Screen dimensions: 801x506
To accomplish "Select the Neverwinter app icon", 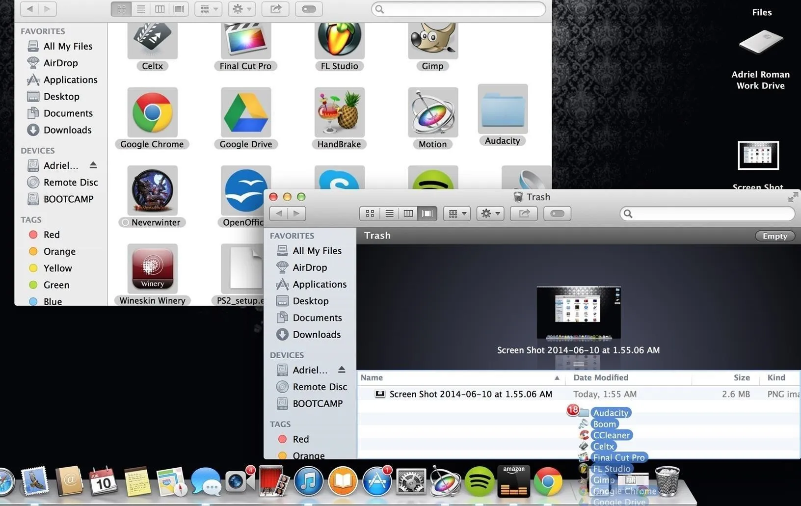I will point(152,190).
